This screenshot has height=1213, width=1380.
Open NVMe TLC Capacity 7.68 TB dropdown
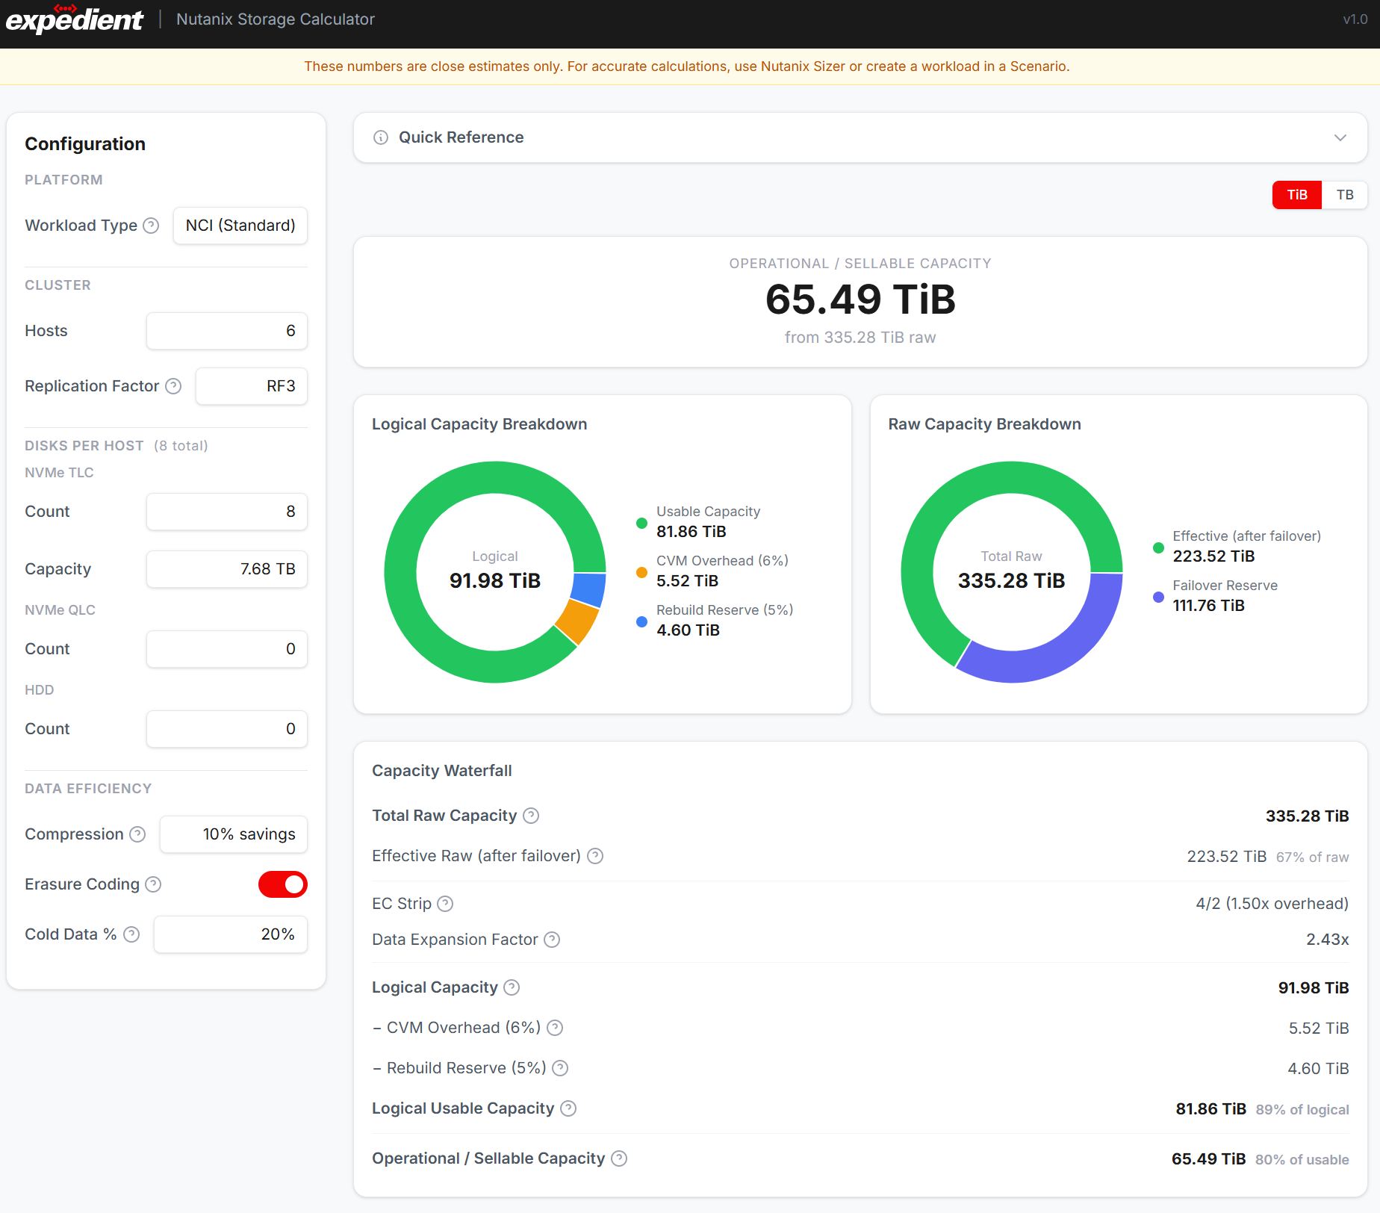227,569
